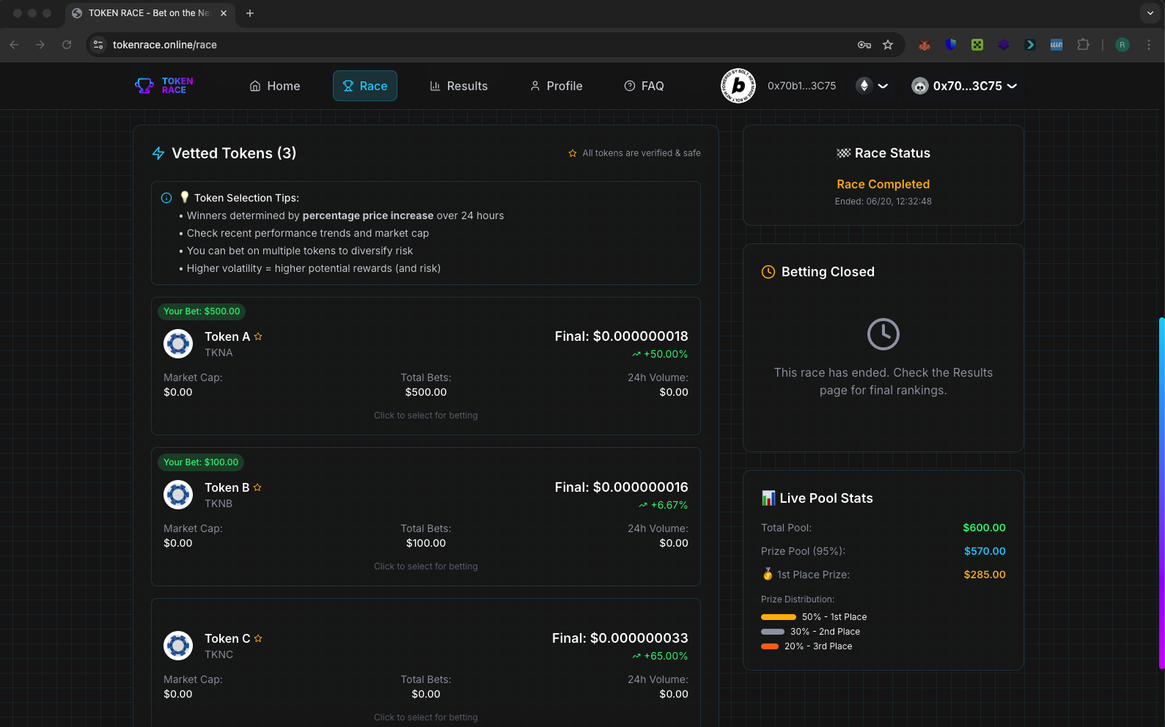The image size is (1165, 727).
Task: Open a new browser tab
Action: tap(250, 13)
